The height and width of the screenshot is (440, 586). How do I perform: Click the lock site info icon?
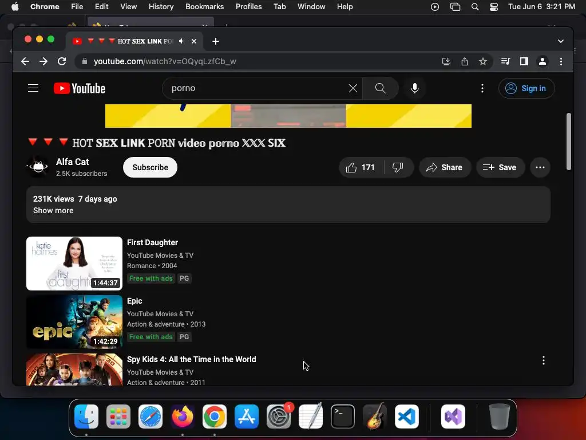[x=85, y=61]
